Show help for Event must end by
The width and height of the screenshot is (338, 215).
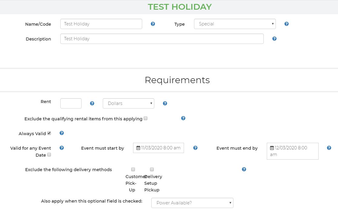329,148
